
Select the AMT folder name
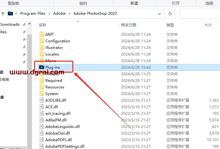pyautogui.click(x=49, y=34)
